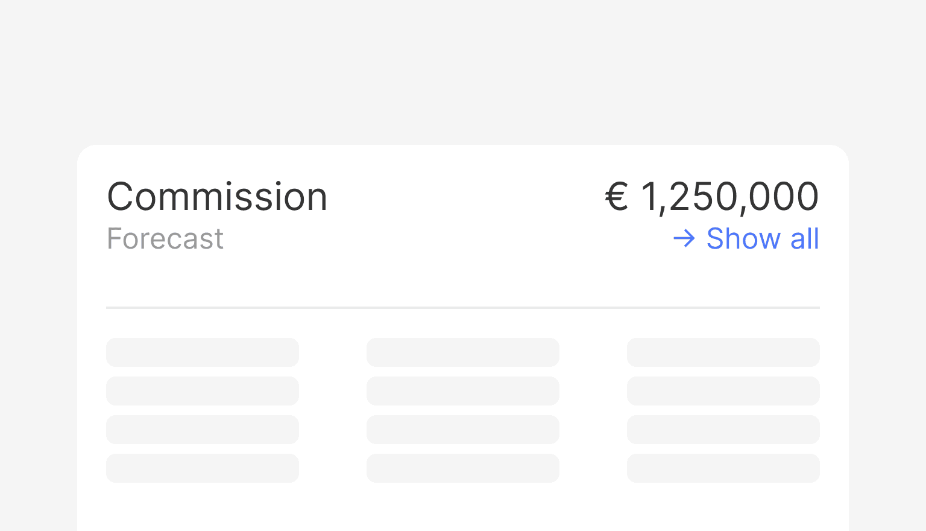Viewport: 926px width, 531px height.
Task: Click the second placeholder in middle column
Action: pyautogui.click(x=463, y=391)
